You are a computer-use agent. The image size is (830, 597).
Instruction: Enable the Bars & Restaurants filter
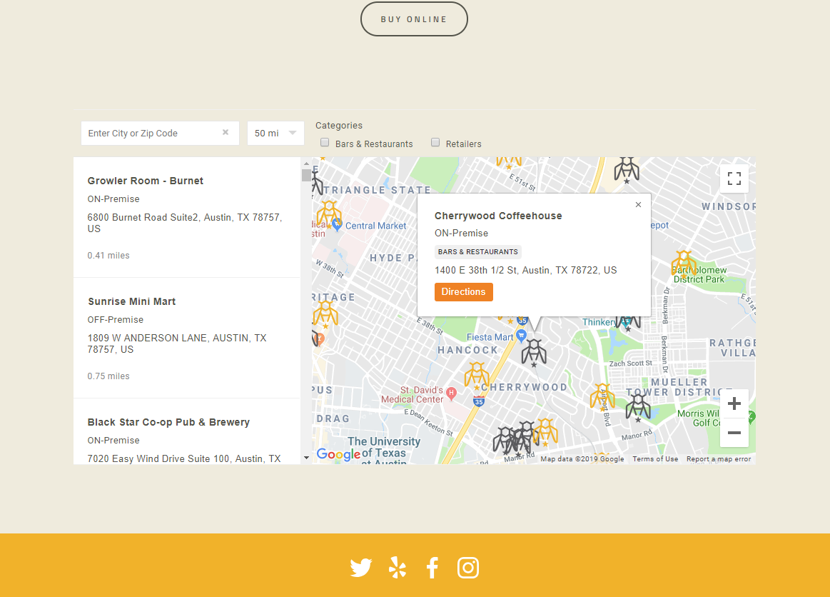tap(325, 143)
